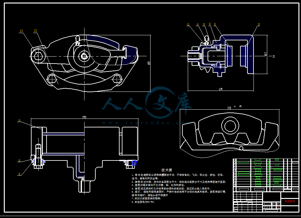Screen dimensions: 301x218
Task: Click the 293 width dimension text
Action: (84, 117)
